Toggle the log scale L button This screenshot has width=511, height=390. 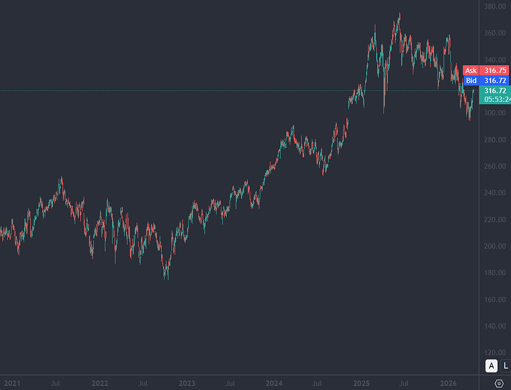tap(506, 366)
